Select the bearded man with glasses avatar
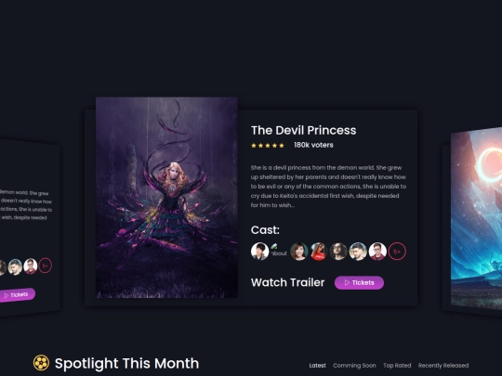Viewport: 502px width, 376px height. (338, 252)
